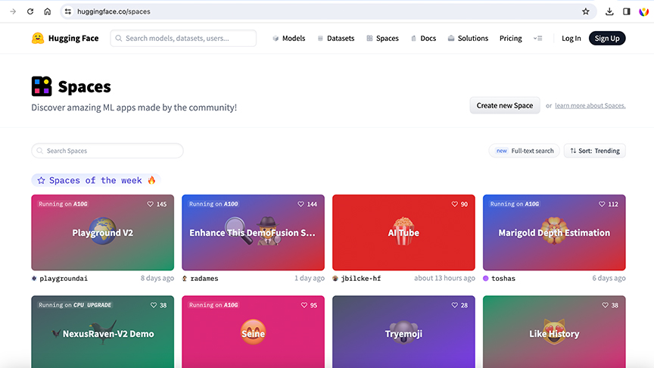Open the Spaces nav item
The height and width of the screenshot is (368, 654).
point(382,39)
